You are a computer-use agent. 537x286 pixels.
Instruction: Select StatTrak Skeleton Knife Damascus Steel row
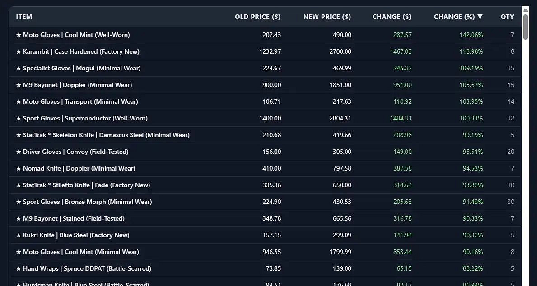point(103,135)
